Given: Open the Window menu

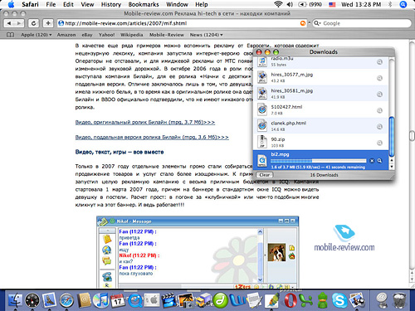Looking at the screenshot, I should [177, 4].
